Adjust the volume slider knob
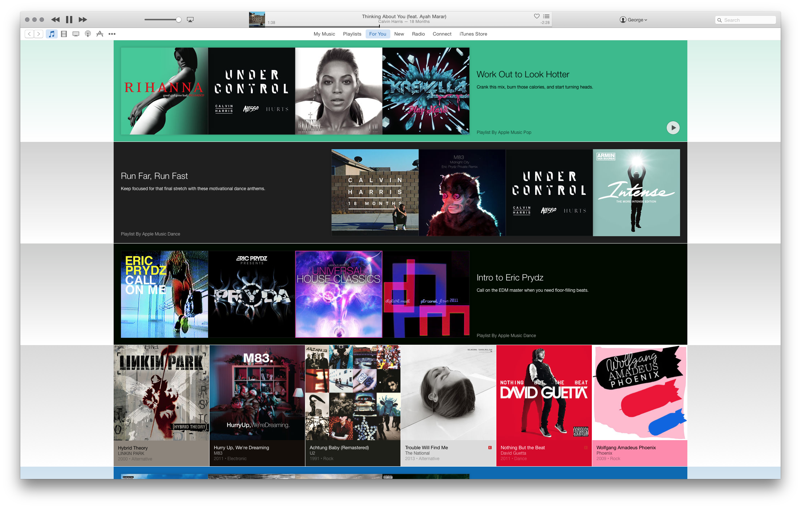 pos(178,20)
